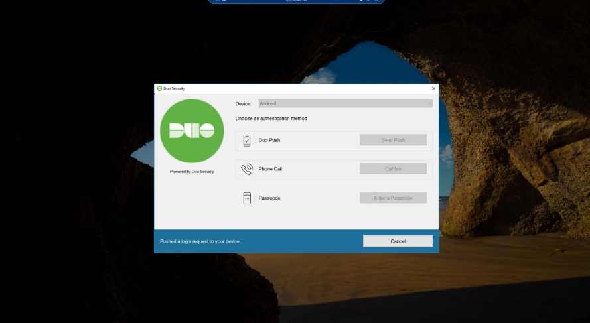Image resolution: width=590 pixels, height=323 pixels.
Task: Click the Send Push button
Action: [393, 140]
